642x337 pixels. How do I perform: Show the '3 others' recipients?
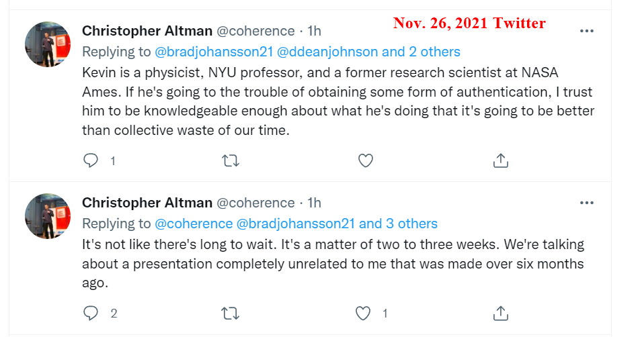point(411,224)
